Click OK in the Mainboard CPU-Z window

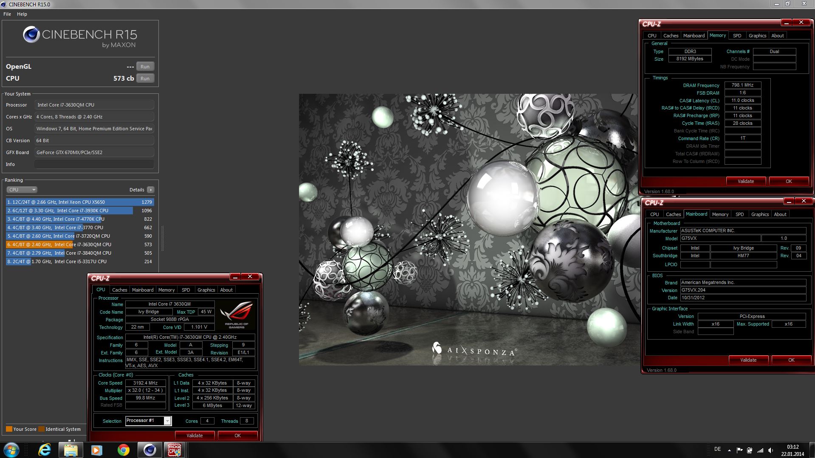coord(791,360)
